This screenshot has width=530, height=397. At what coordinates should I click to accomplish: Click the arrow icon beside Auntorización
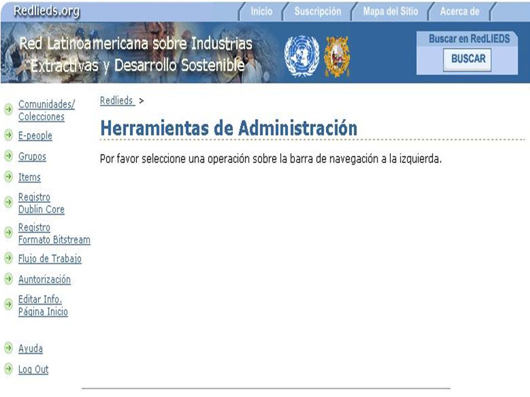coord(8,279)
